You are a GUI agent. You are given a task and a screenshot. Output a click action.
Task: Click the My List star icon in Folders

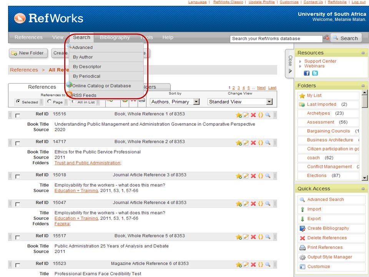[x=302, y=96]
